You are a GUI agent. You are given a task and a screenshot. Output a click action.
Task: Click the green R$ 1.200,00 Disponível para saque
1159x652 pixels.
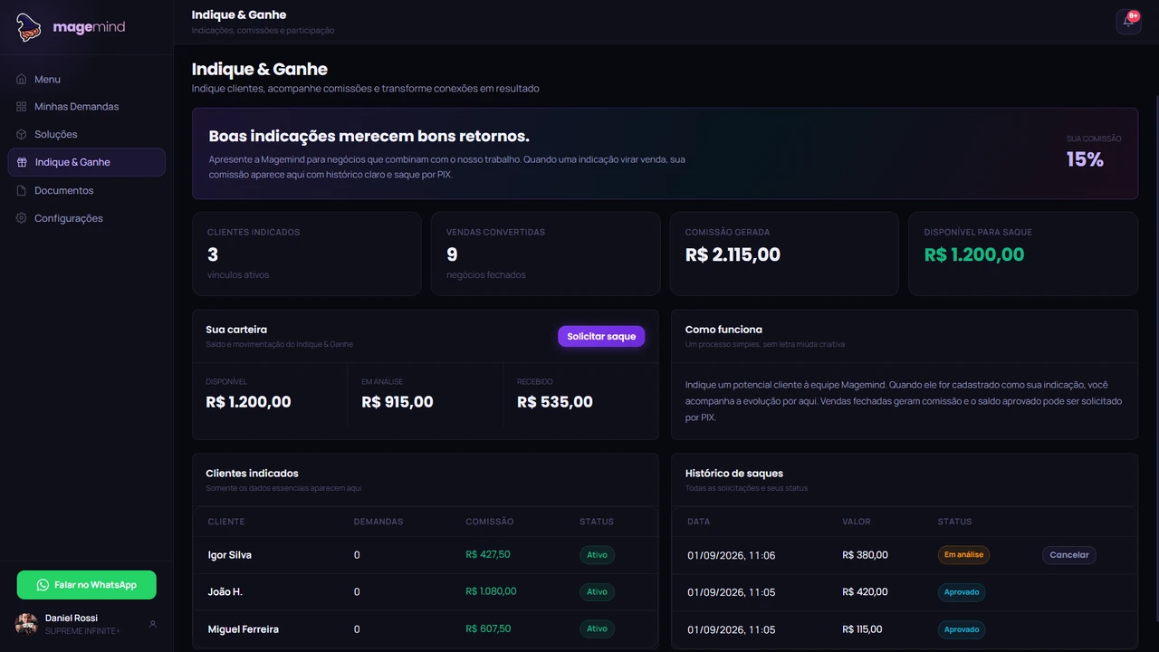pos(974,254)
